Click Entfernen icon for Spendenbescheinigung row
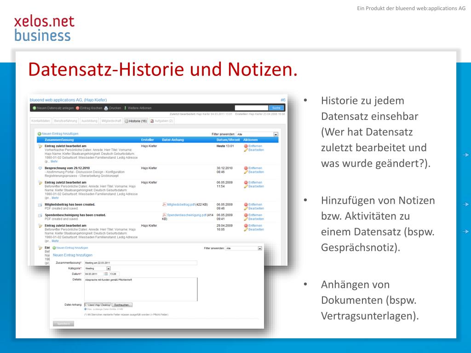The image size is (471, 353). pos(246,215)
